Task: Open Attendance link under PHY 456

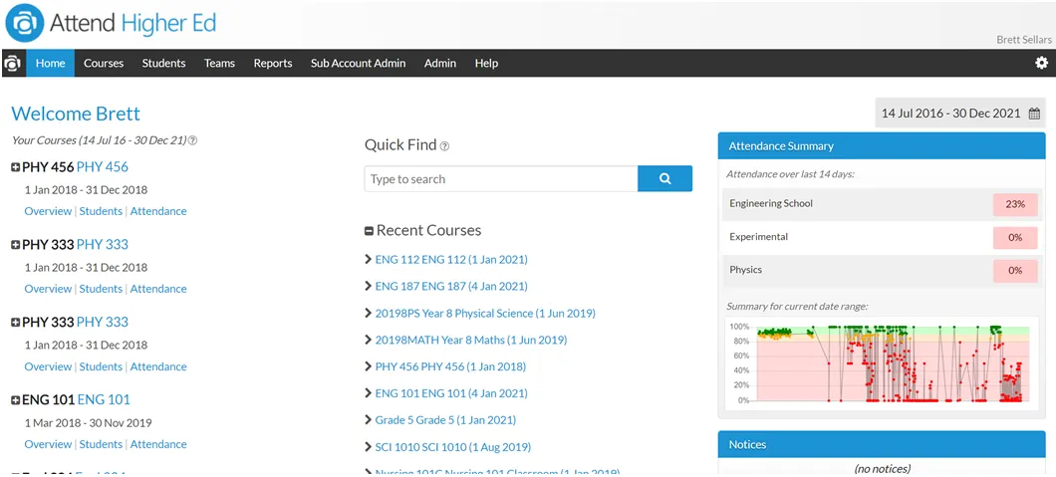Action: coord(158,211)
